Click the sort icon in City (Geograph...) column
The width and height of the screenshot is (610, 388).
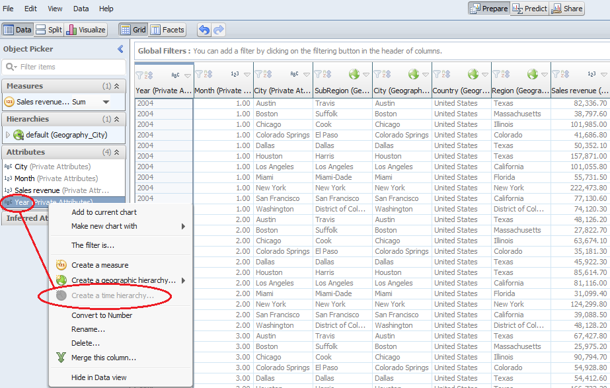pyautogui.click(x=387, y=74)
